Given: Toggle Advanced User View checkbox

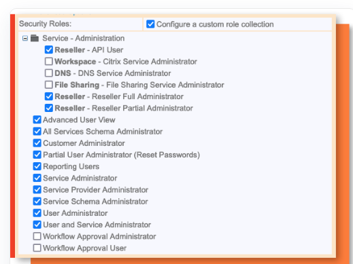Looking at the screenshot, I should click(x=37, y=119).
